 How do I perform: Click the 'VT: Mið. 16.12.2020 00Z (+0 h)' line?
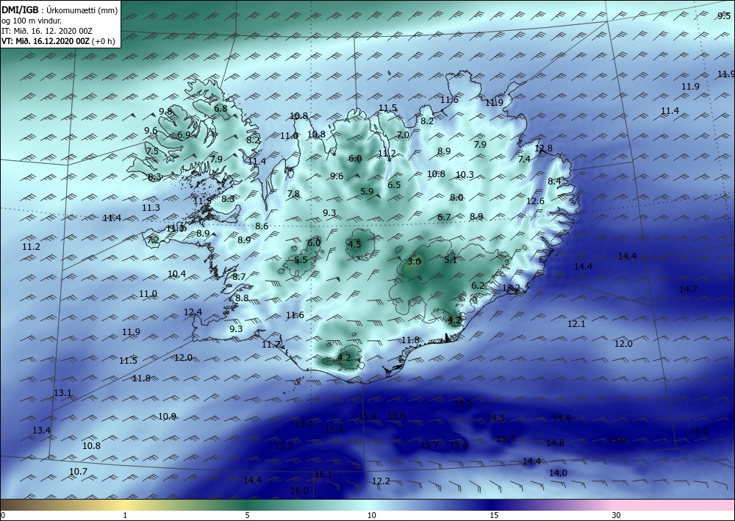click(x=58, y=40)
